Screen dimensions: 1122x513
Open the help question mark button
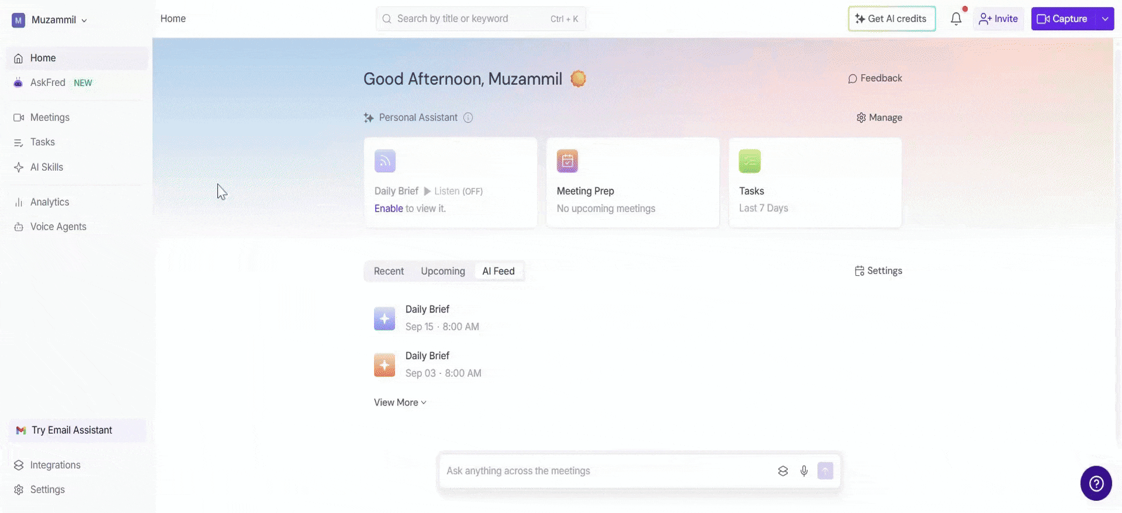tap(1096, 483)
